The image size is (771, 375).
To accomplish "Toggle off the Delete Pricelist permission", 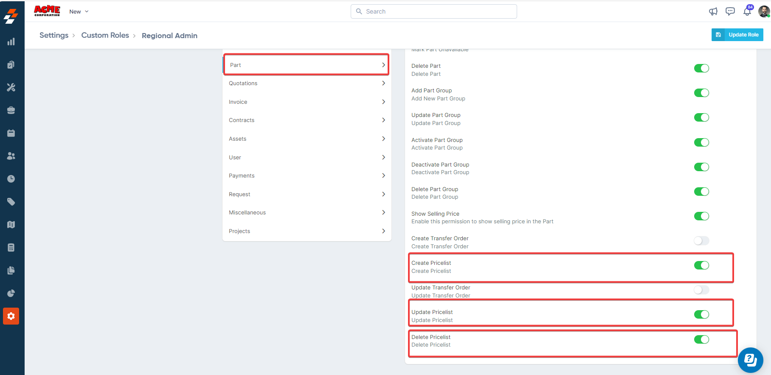I will click(x=701, y=339).
